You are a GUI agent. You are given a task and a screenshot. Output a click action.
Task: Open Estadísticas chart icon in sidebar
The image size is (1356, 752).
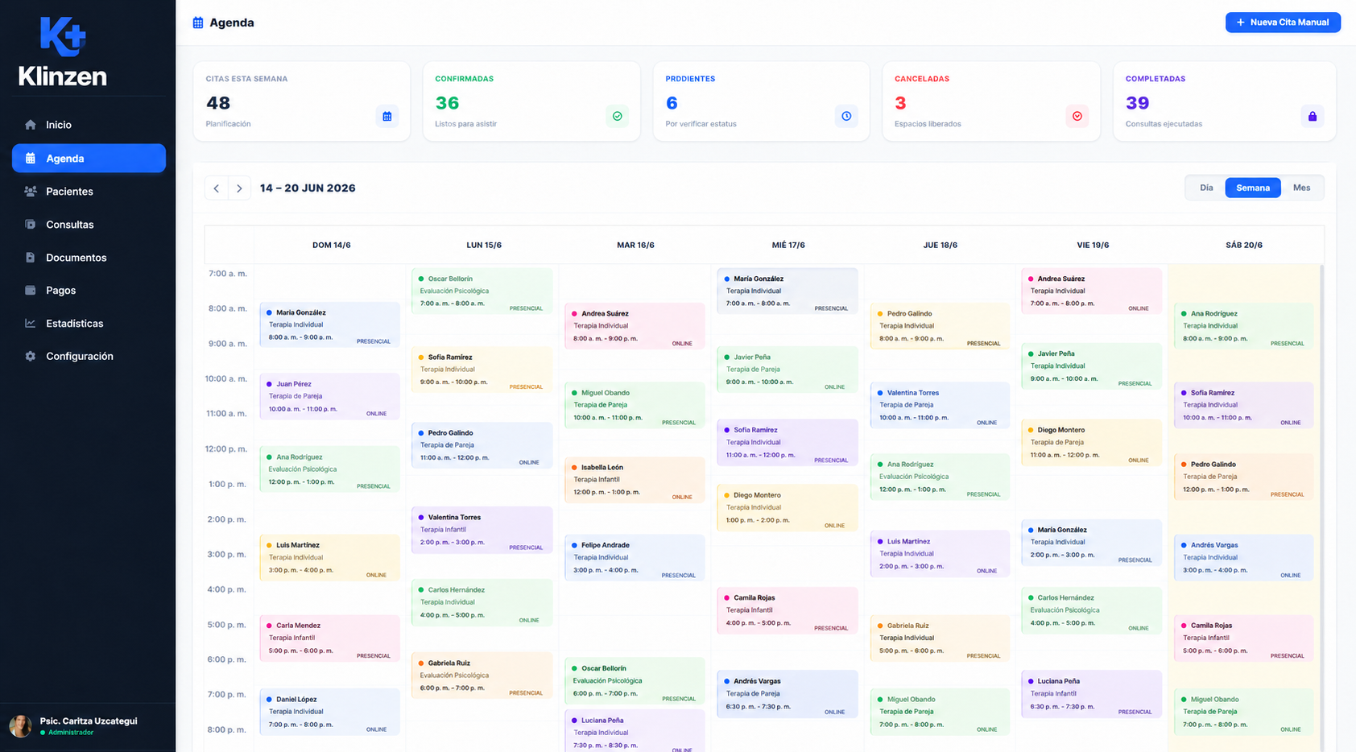(31, 324)
